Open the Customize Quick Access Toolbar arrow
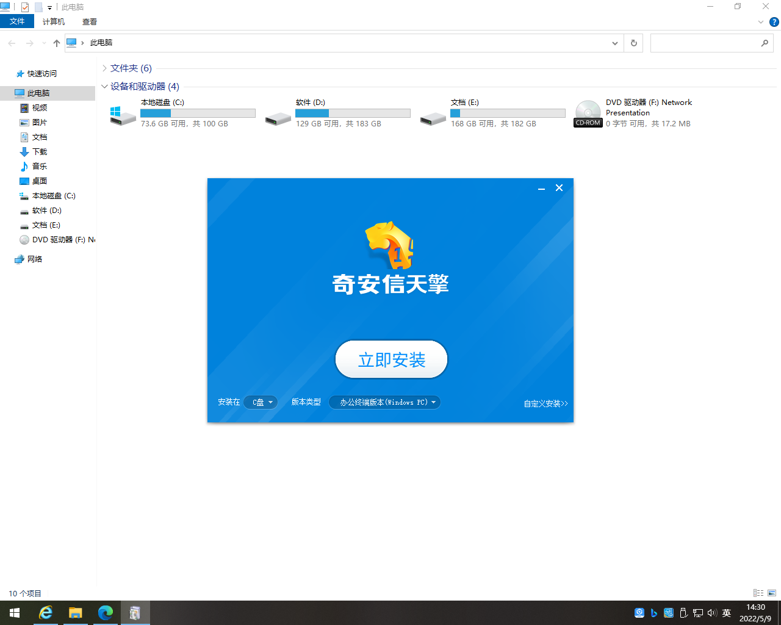Viewport: 781px width, 625px height. click(50, 8)
